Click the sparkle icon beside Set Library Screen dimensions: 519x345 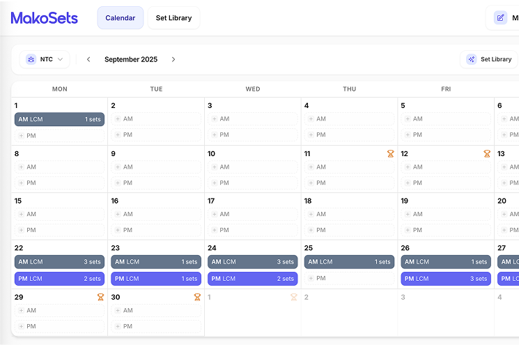[472, 60]
